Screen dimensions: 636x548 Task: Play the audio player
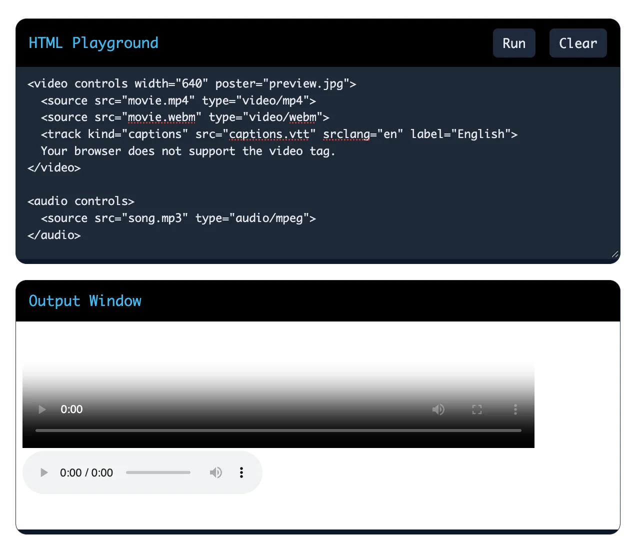44,472
